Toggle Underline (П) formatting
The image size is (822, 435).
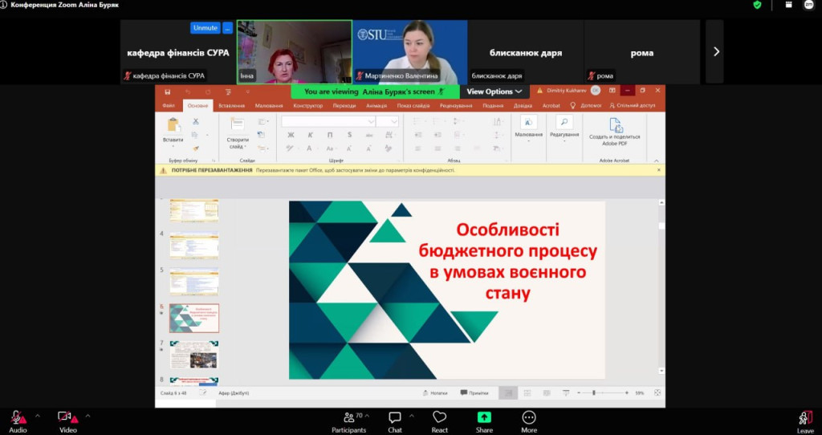point(330,135)
